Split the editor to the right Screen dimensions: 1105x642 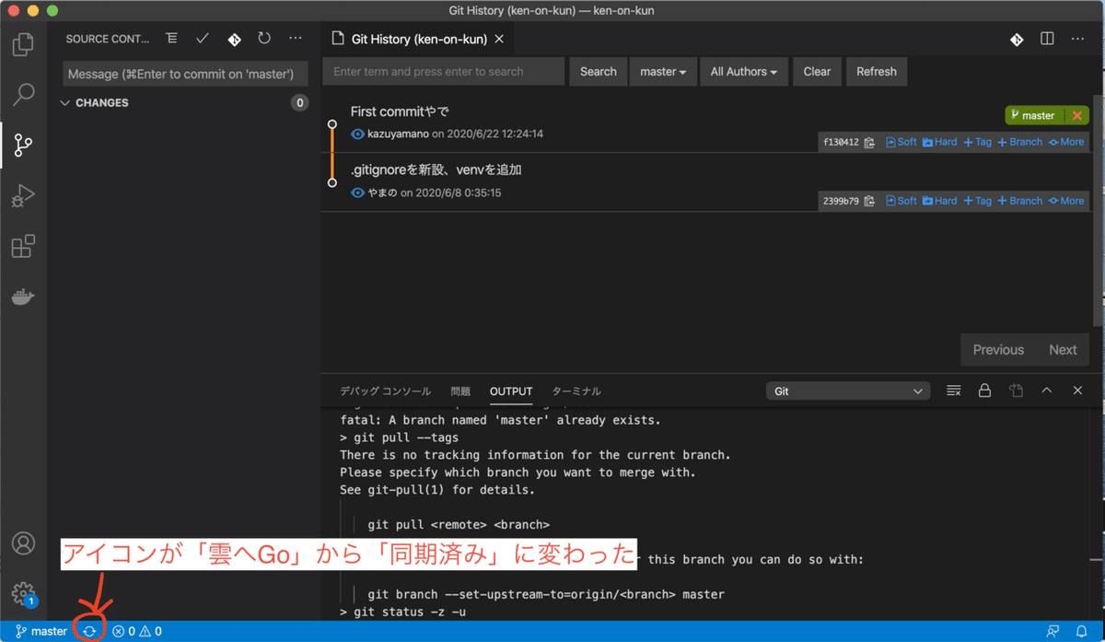1047,40
